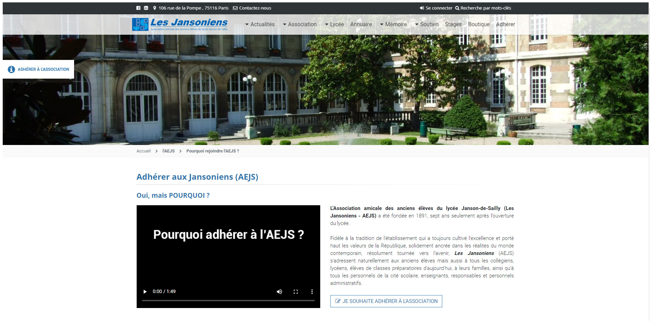This screenshot has width=652, height=323.
Task: Click Pourquoi rejoindre l'AEJS breadcrumb
Action: 212,151
